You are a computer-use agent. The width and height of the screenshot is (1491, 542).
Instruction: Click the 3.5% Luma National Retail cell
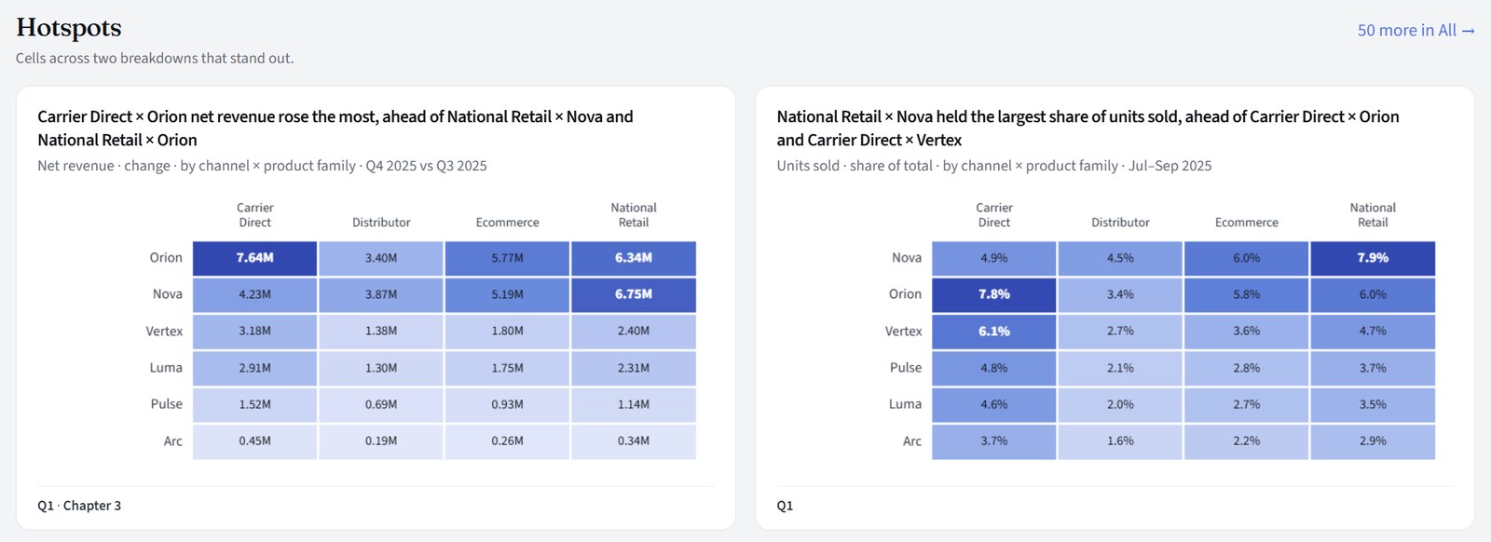[1373, 404]
